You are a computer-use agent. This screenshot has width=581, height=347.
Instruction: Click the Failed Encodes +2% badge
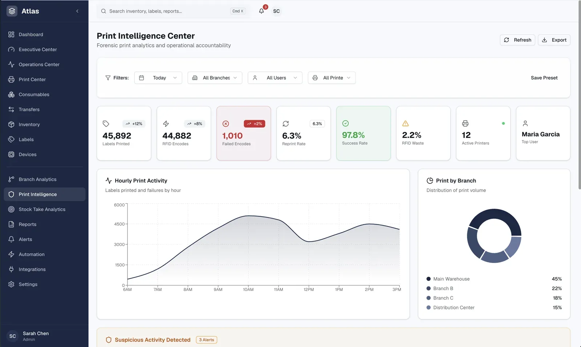pos(255,124)
